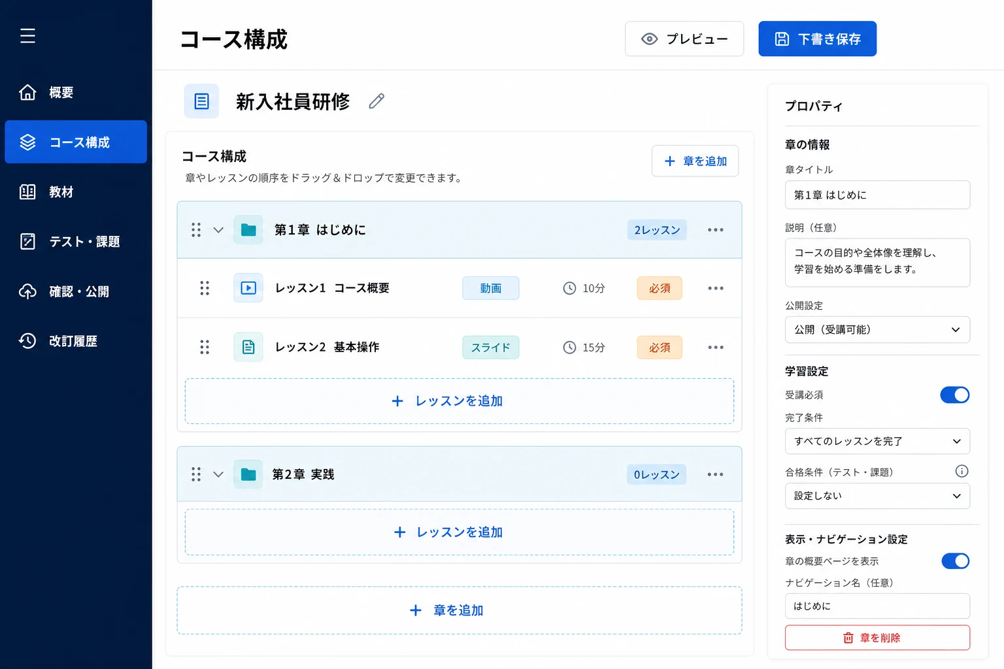This screenshot has height=669, width=1004.
Task: Open 改訂履歴 in sidebar
Action: (x=76, y=340)
